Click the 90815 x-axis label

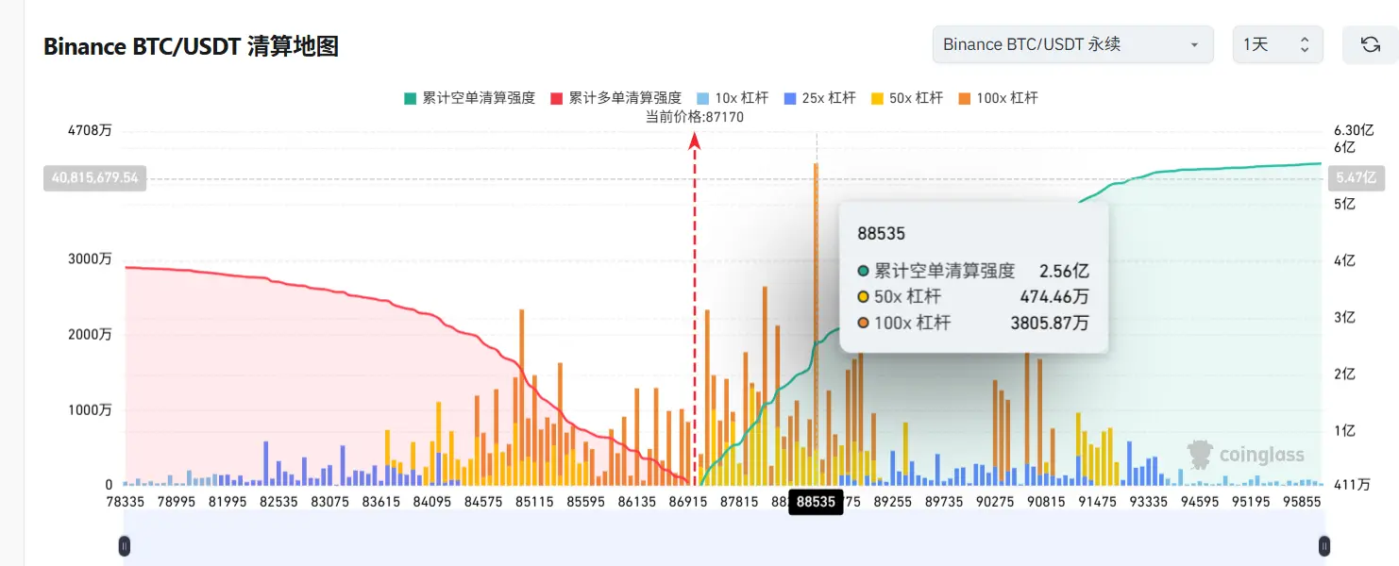[1045, 502]
